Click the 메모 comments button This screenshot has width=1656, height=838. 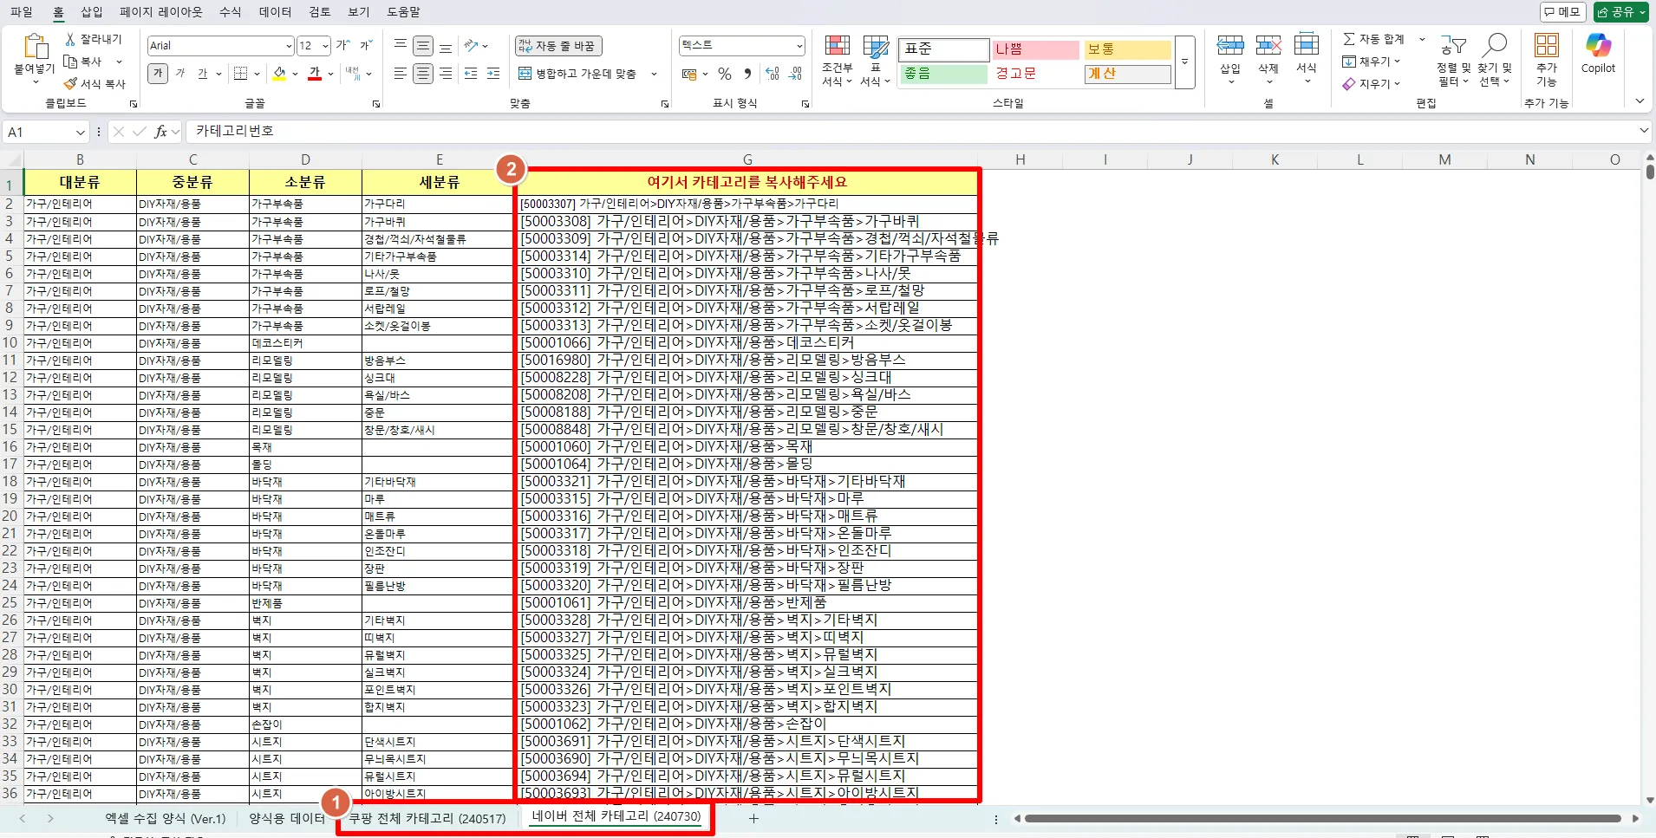[1563, 12]
